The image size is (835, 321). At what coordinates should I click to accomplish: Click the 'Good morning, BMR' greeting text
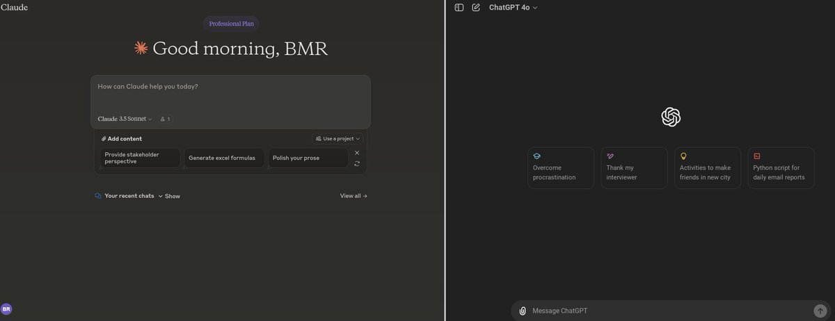click(240, 49)
